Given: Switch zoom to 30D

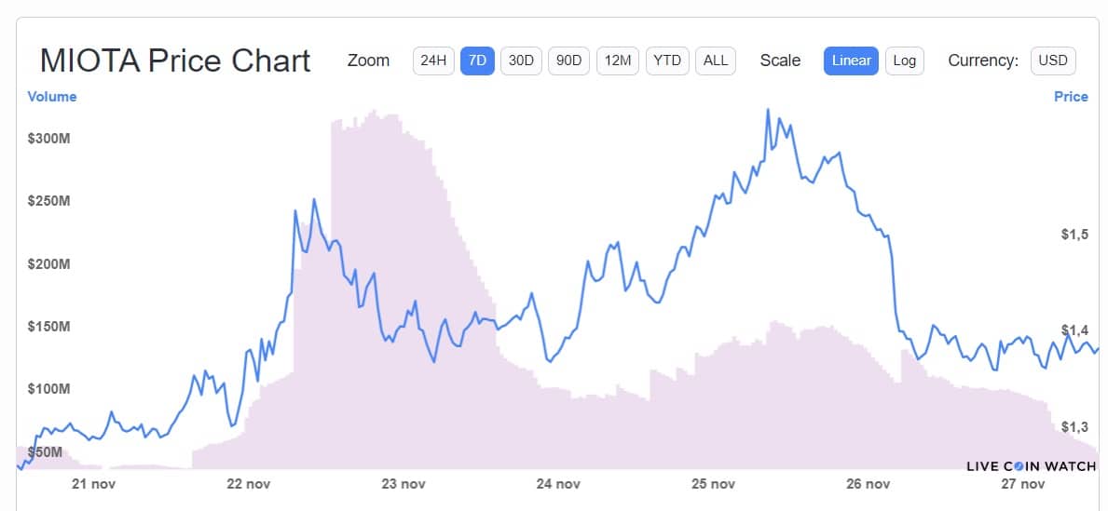Looking at the screenshot, I should pyautogui.click(x=521, y=61).
